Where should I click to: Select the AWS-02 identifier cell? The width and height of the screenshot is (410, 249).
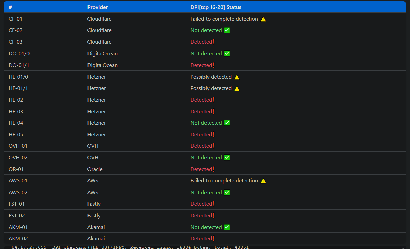18,192
